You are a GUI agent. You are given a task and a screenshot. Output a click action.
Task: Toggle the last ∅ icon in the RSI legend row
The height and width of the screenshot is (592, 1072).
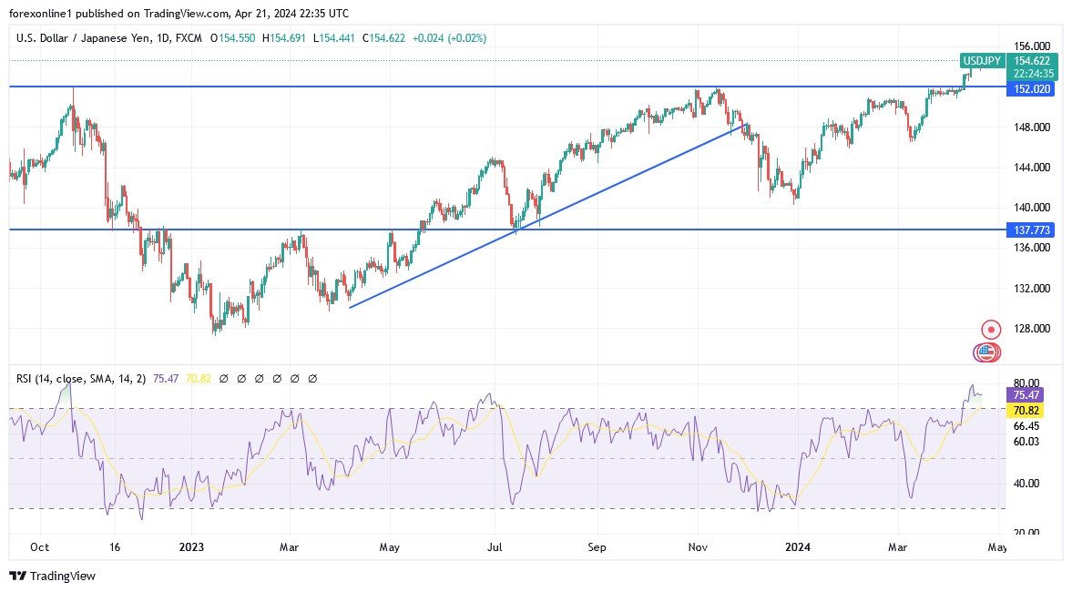pos(312,377)
